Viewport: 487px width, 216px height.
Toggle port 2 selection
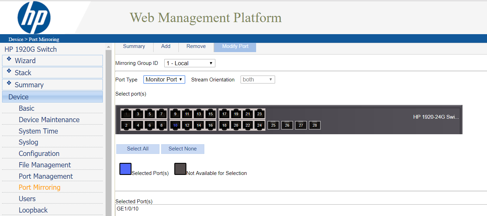pos(126,125)
